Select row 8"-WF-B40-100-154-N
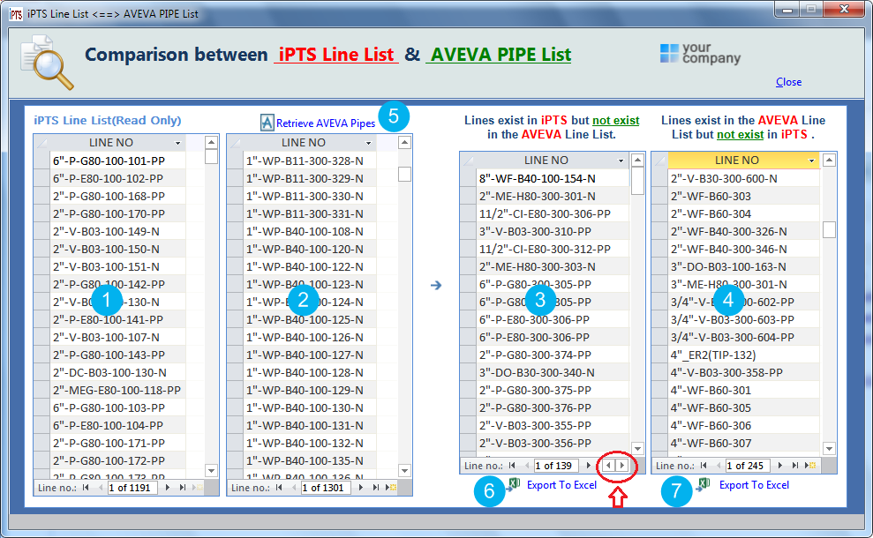The height and width of the screenshot is (538, 873). [553, 178]
